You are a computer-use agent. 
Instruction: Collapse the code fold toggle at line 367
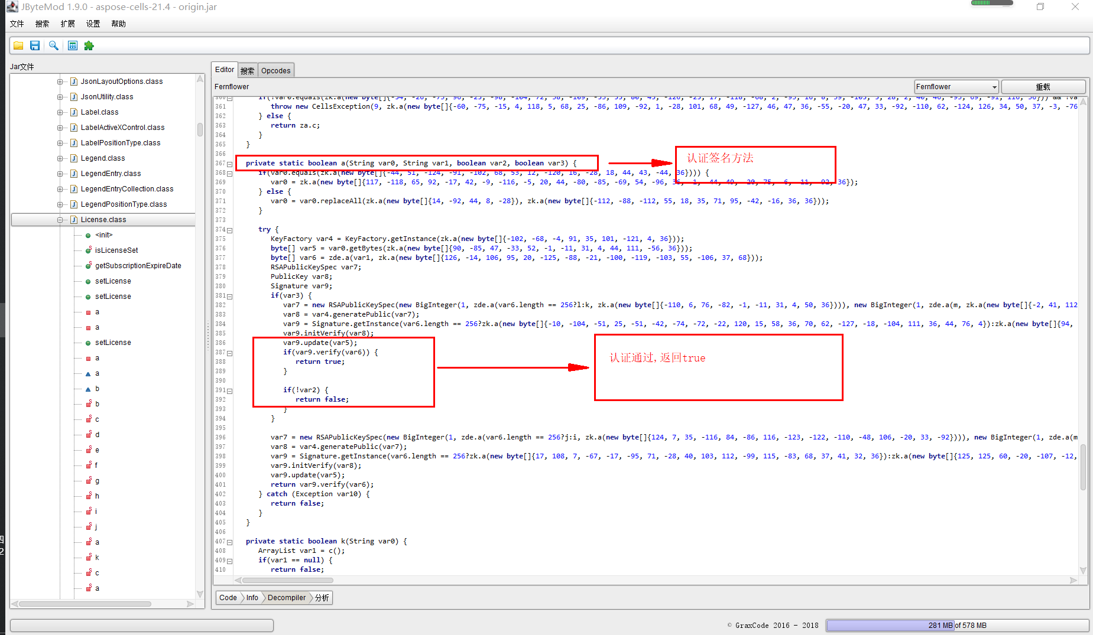[230, 164]
